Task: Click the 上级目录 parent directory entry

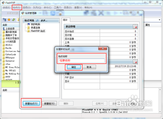Action: pos(10,29)
